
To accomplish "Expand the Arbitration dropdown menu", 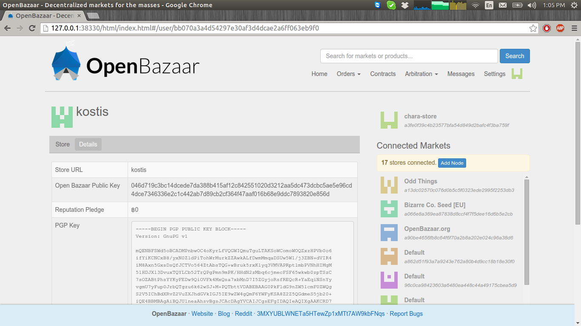I will [421, 74].
